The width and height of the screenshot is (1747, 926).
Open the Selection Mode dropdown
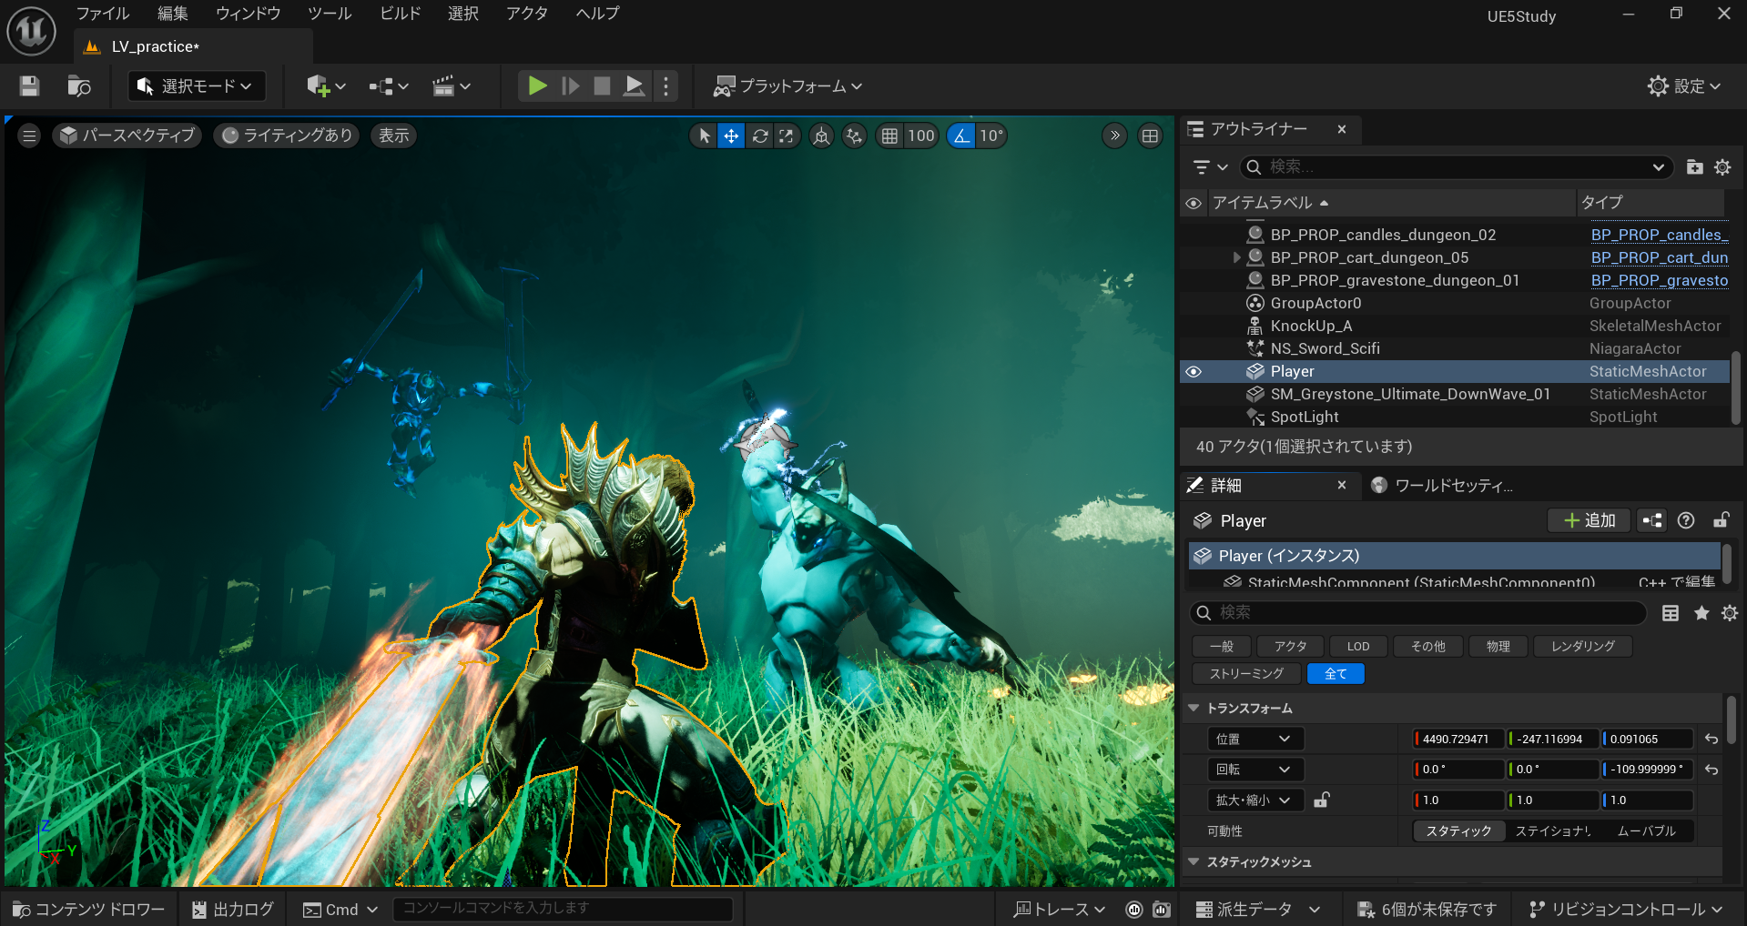[x=197, y=86]
